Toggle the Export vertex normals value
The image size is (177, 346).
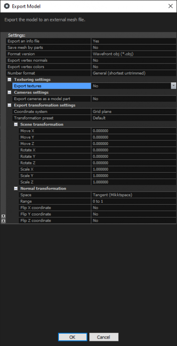[134, 60]
